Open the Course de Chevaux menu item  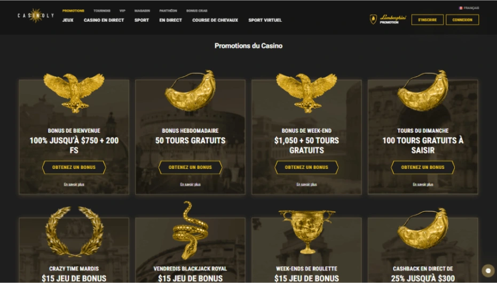point(215,20)
